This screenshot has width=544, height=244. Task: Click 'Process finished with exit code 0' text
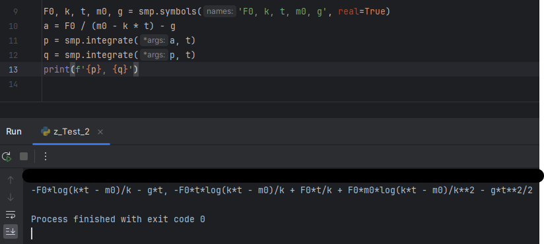pos(118,220)
